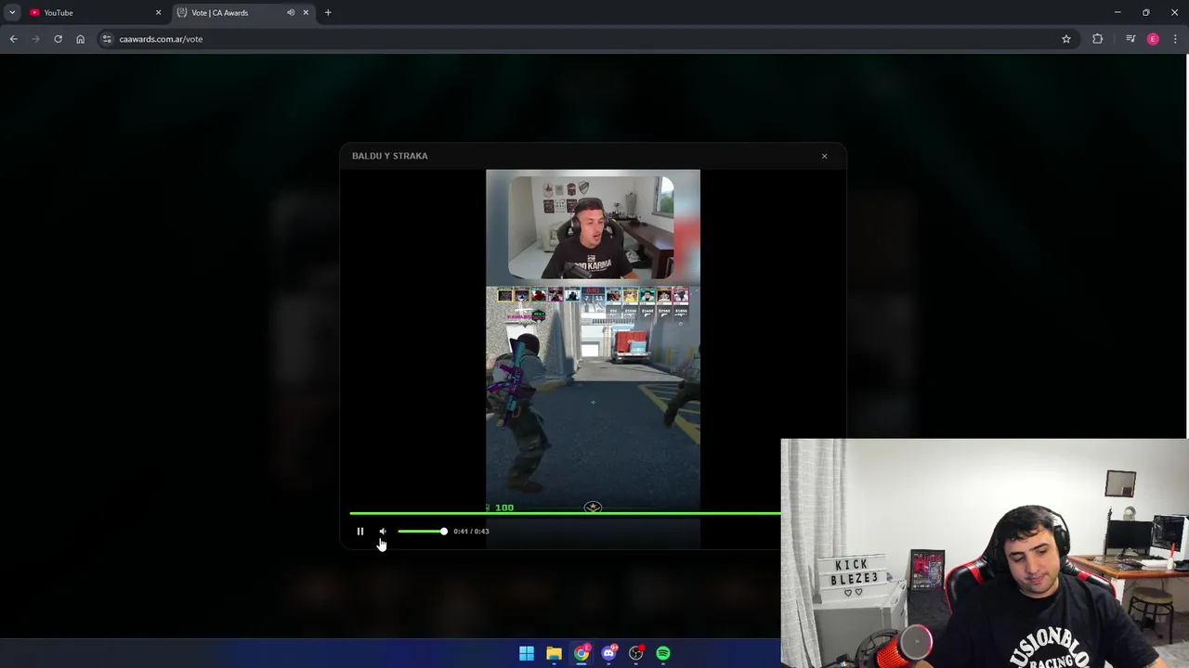Open the Chrome profile avatar E
This screenshot has width=1189, height=668.
(1153, 39)
